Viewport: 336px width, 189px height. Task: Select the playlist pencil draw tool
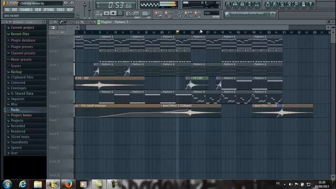pos(61,22)
